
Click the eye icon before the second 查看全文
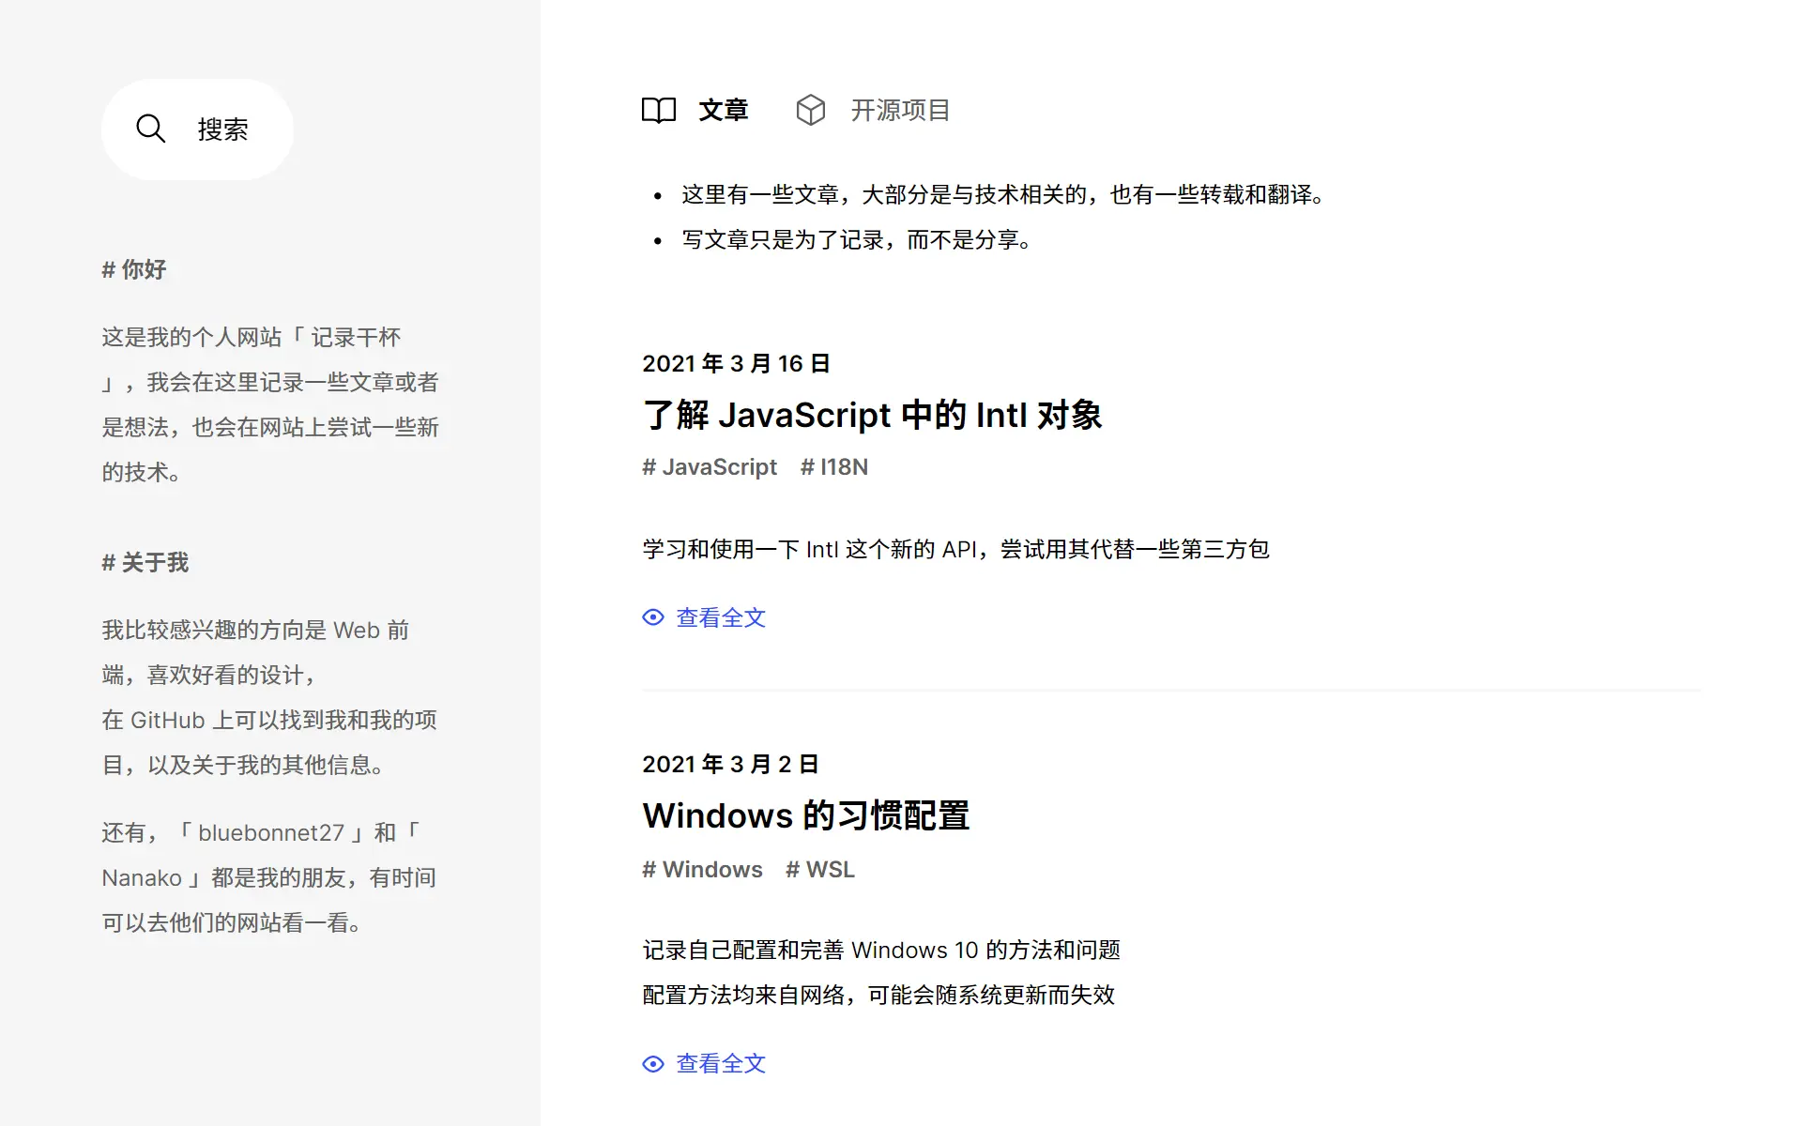(x=653, y=1064)
